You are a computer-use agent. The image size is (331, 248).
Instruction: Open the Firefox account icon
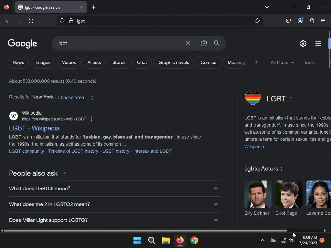click(x=300, y=21)
